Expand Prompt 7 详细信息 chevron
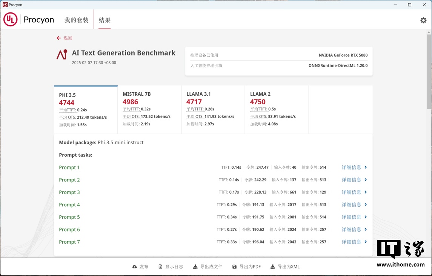This screenshot has width=432, height=276. point(366,242)
